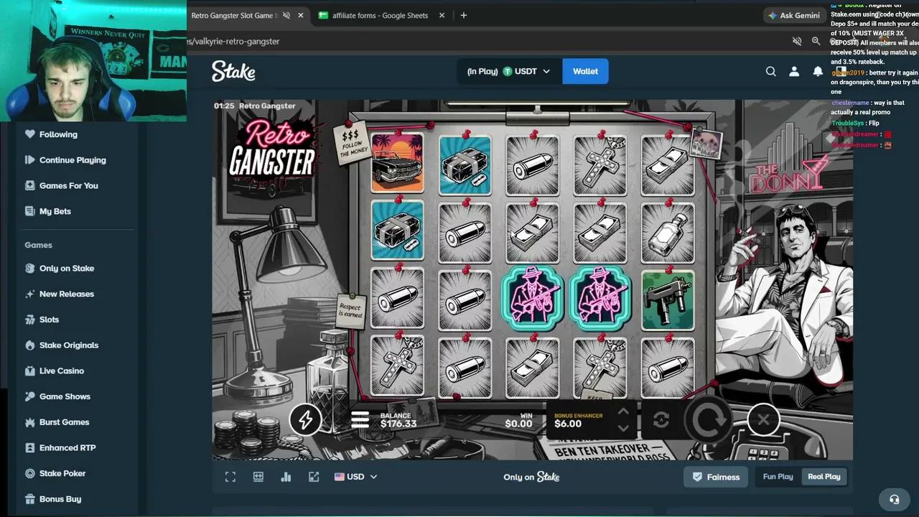Open the Stake search
Viewport: 919px width, 517px height.
tap(770, 71)
